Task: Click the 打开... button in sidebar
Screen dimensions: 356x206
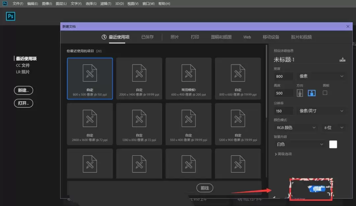Action: click(x=23, y=103)
